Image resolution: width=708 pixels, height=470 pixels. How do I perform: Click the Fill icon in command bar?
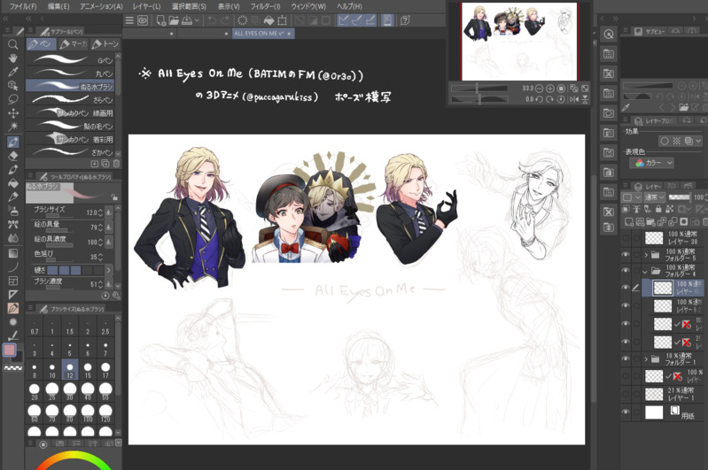click(269, 20)
